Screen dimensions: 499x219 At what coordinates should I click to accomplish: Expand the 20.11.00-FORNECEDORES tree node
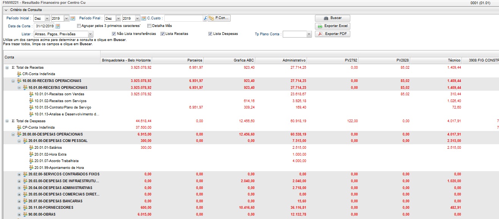tap(19, 208)
